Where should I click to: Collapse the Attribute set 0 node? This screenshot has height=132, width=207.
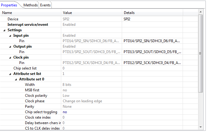click(x=16, y=80)
